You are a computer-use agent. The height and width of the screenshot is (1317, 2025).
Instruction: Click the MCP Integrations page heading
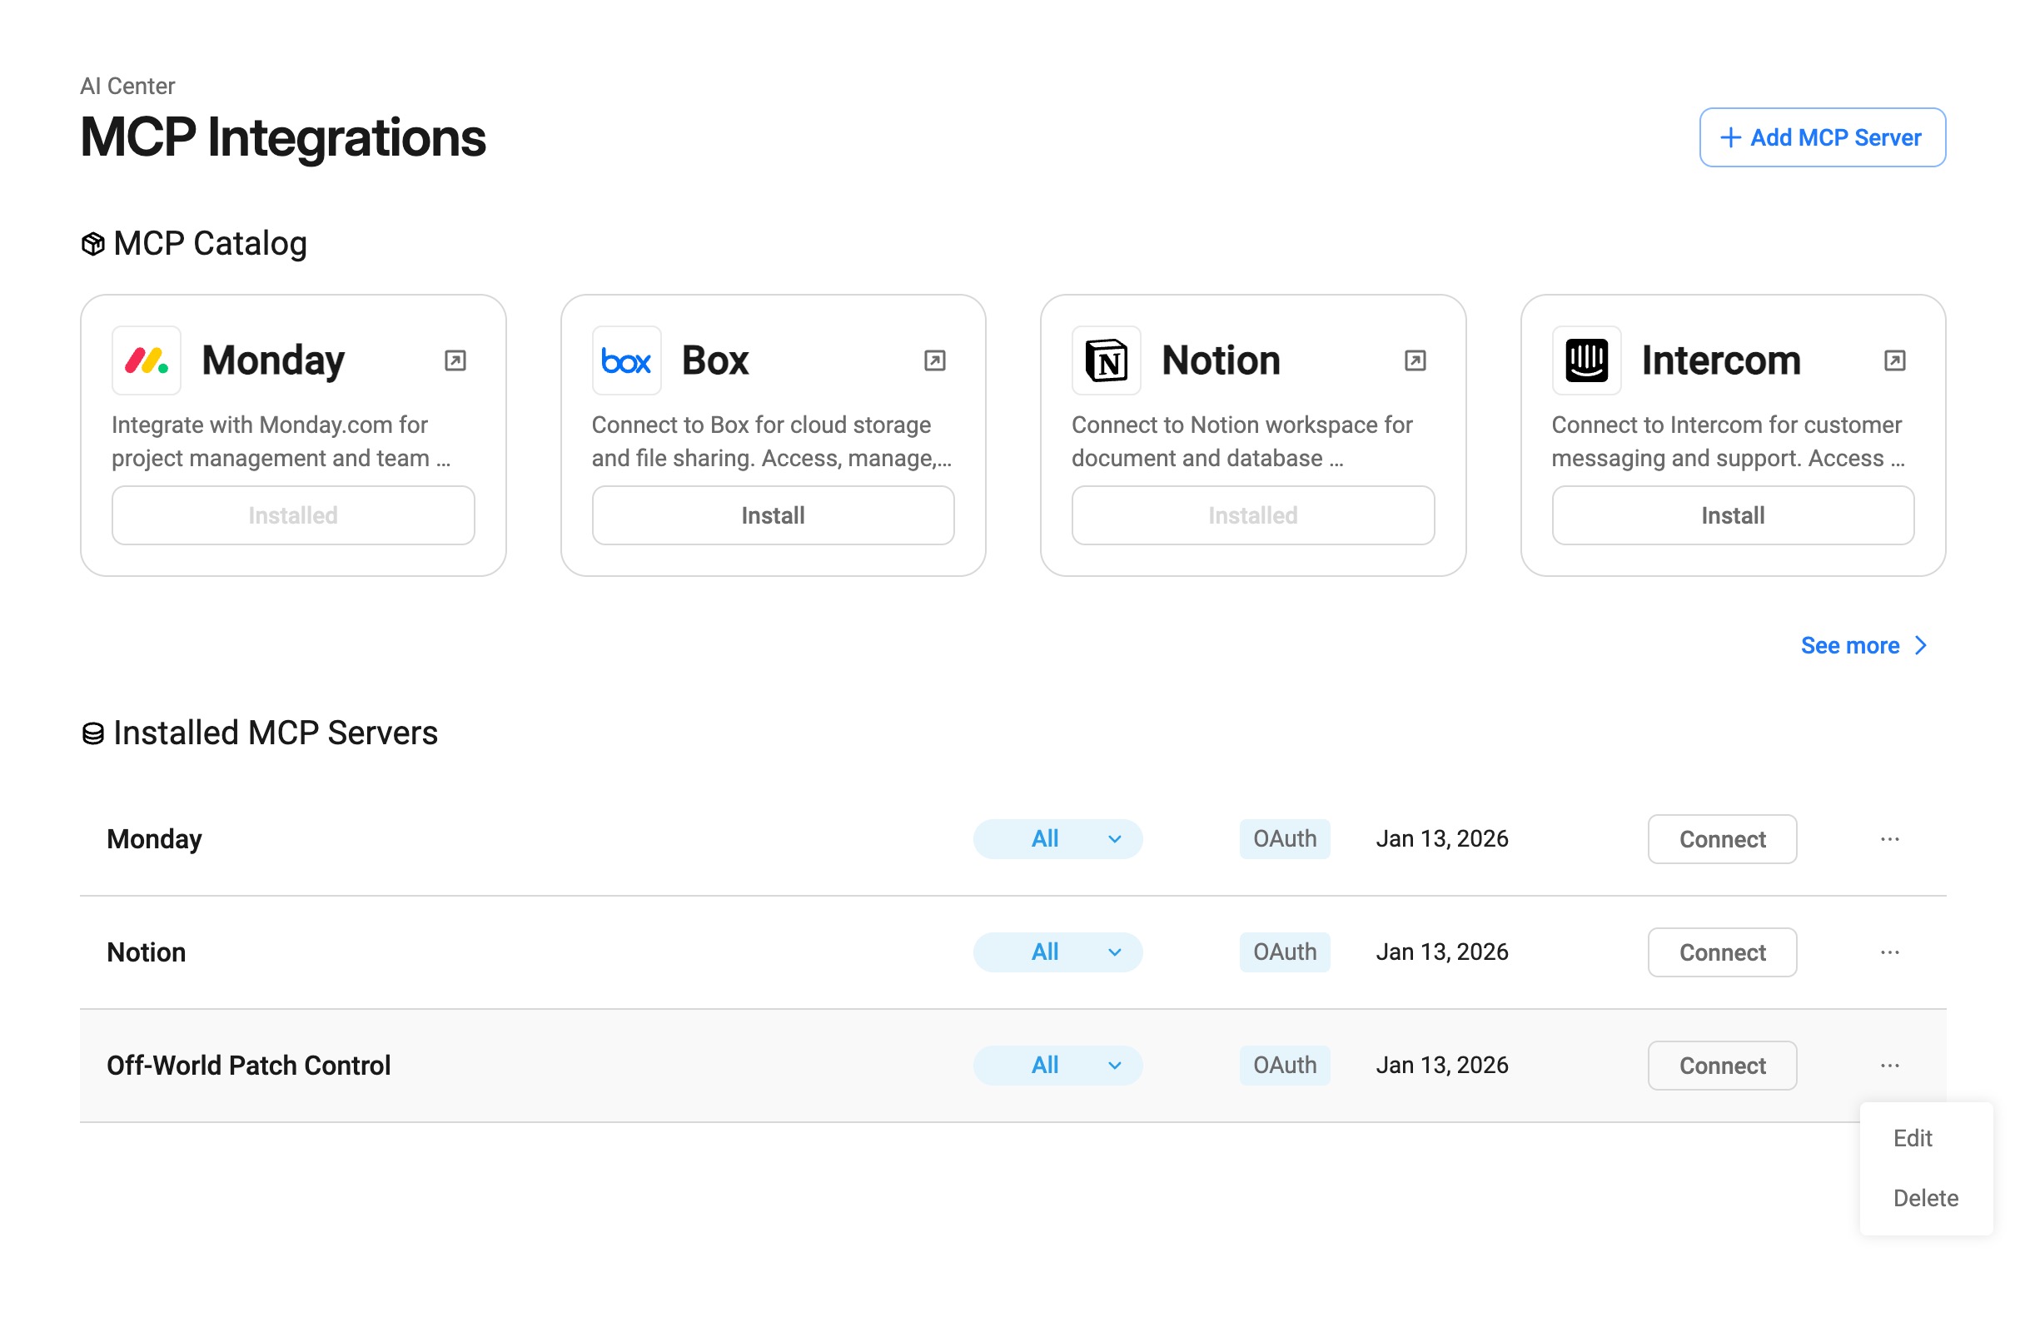(x=283, y=138)
